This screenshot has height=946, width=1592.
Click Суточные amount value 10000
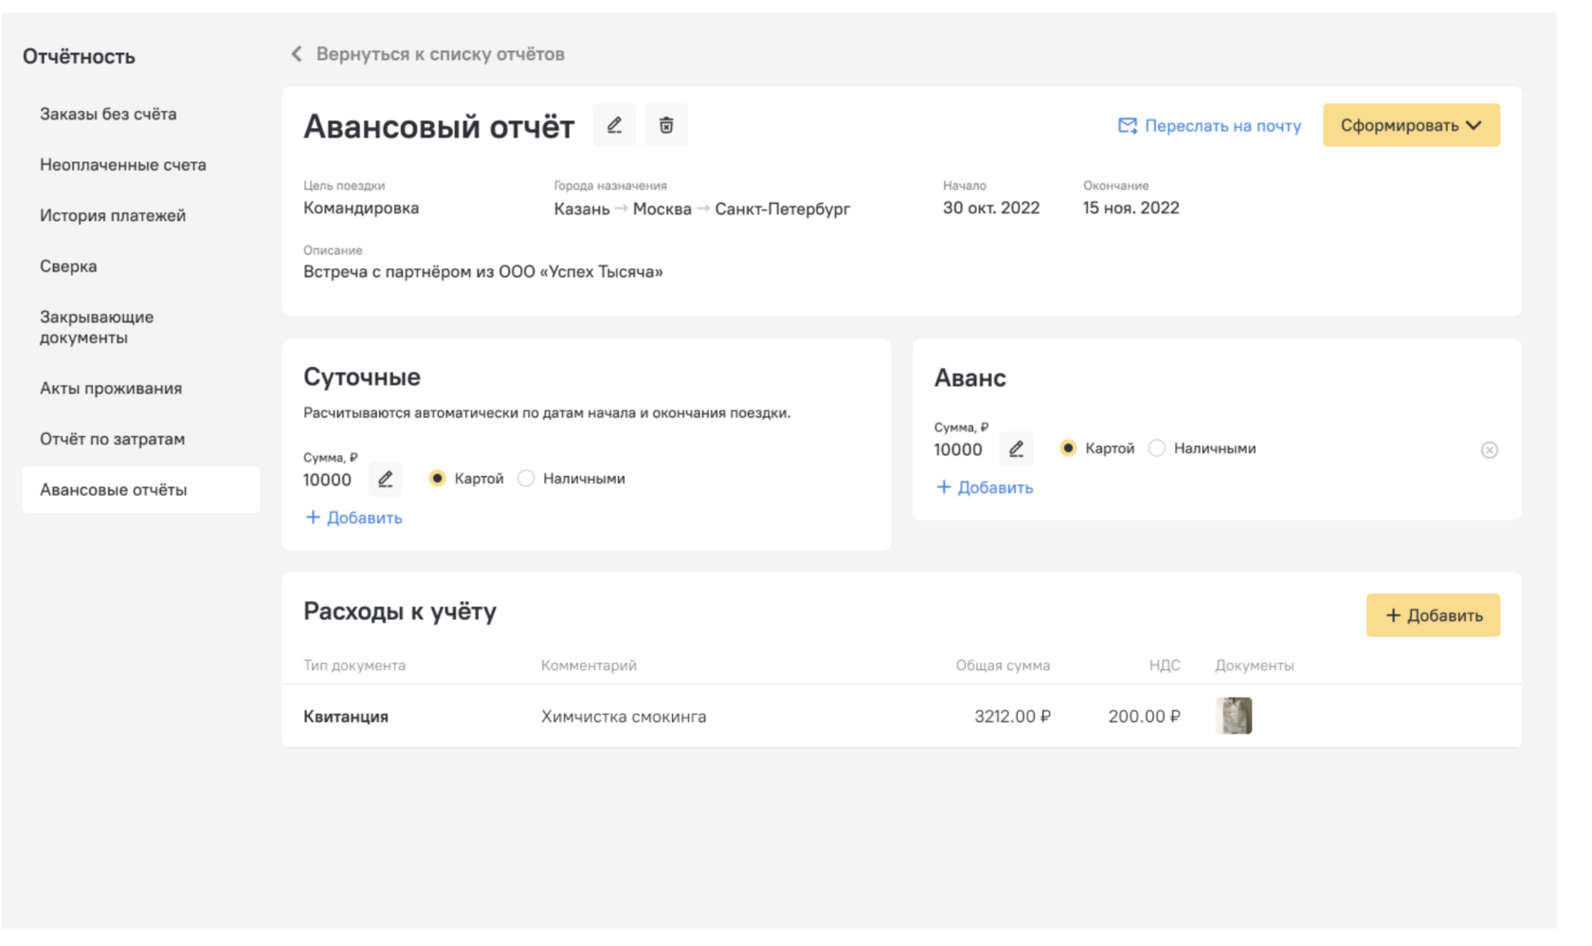[327, 480]
